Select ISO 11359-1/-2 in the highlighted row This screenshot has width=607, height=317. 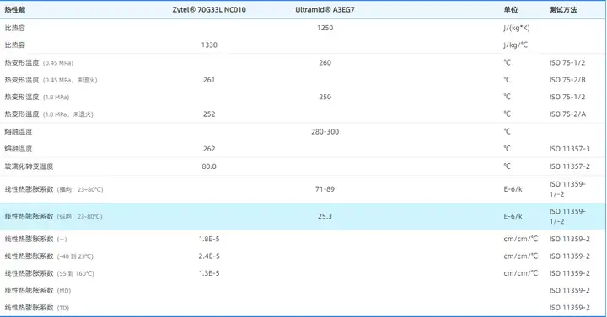(x=567, y=216)
